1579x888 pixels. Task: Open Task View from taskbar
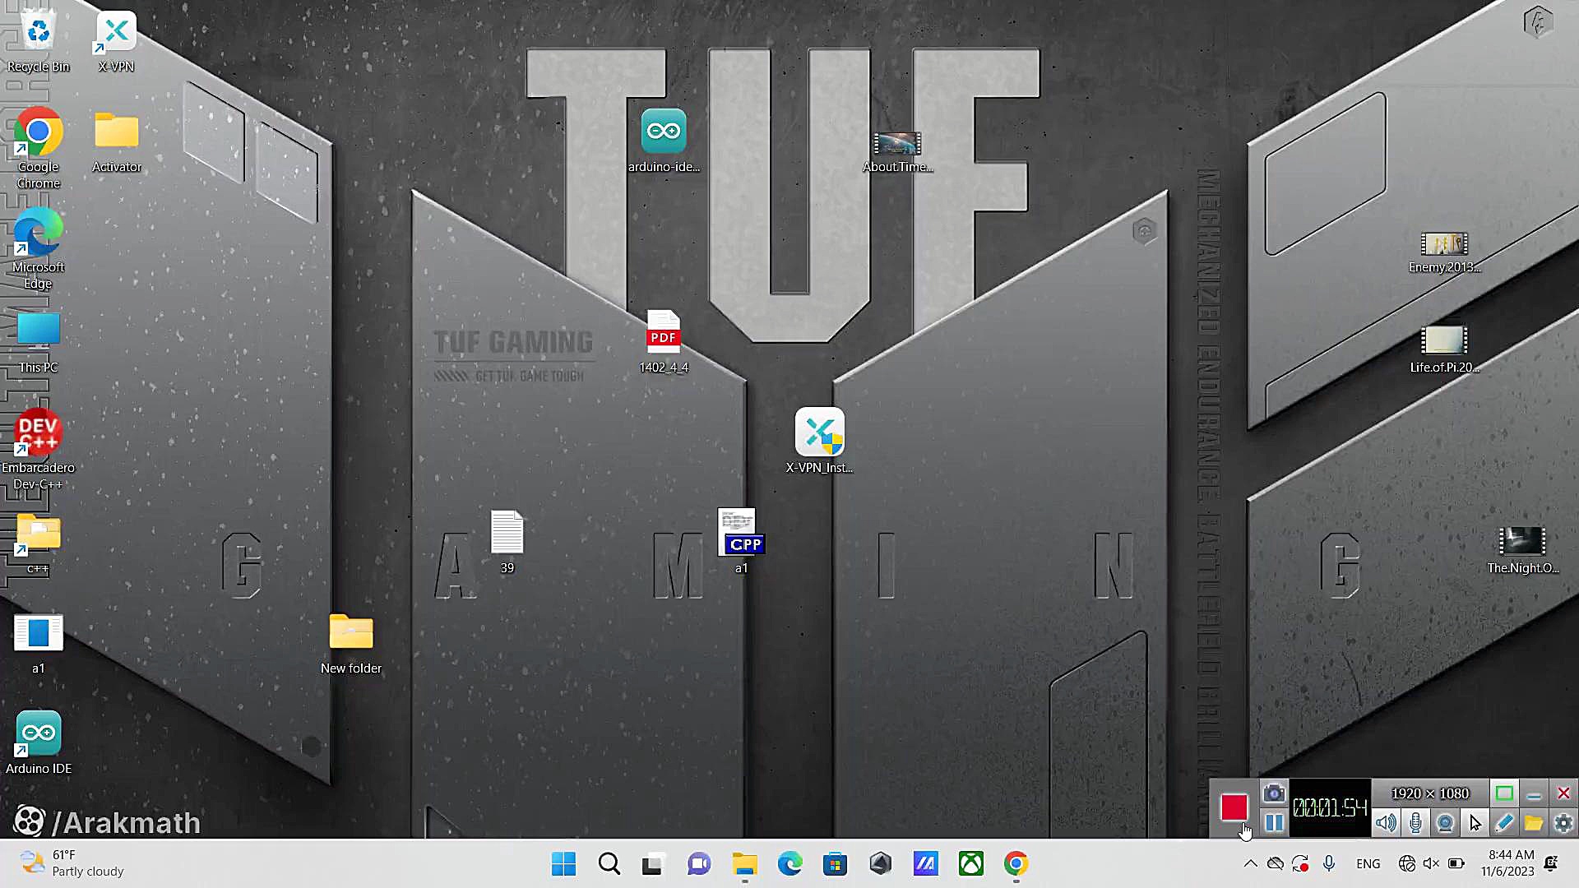point(652,863)
